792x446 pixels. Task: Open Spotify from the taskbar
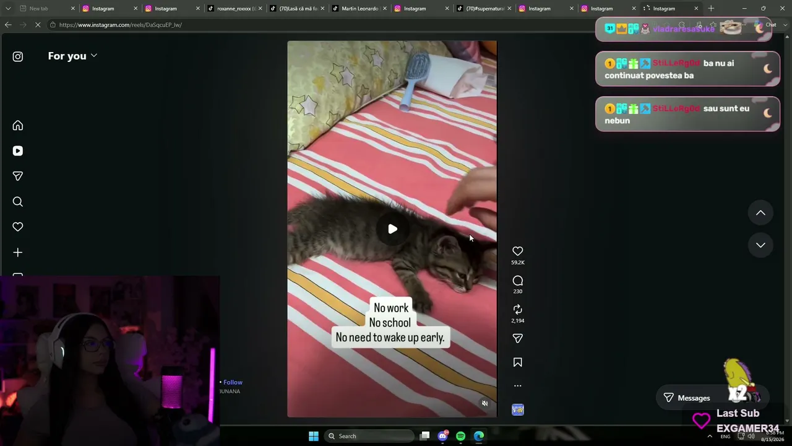(x=461, y=436)
